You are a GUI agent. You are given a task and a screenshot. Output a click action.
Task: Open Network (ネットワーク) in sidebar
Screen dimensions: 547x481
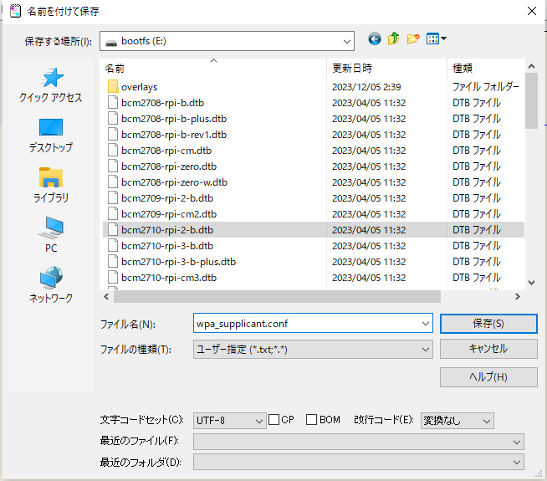[x=51, y=285]
